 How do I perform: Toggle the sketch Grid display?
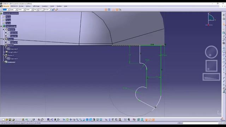pos(106,10)
